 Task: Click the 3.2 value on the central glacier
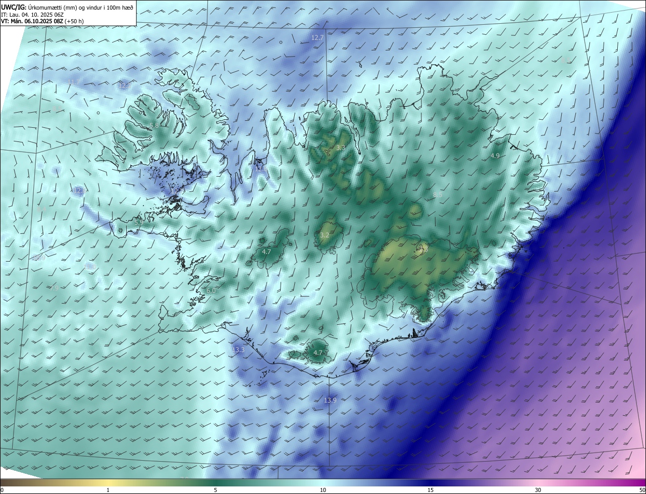[325, 235]
